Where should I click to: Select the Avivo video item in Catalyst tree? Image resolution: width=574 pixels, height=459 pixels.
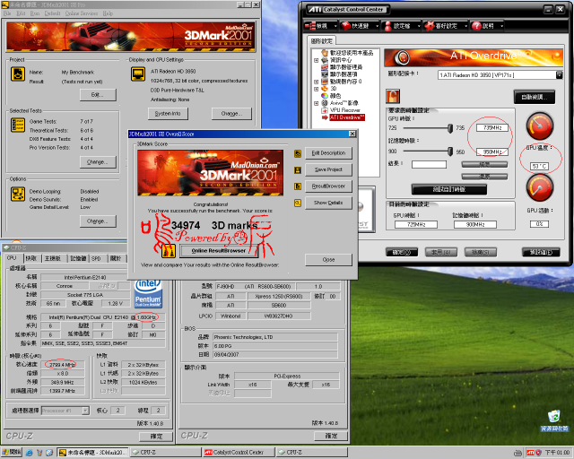click(340, 103)
